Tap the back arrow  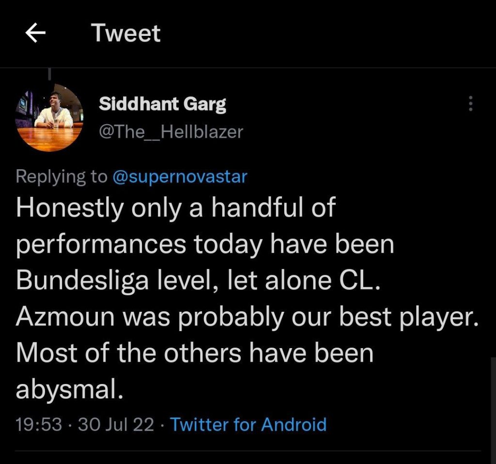[x=35, y=33]
